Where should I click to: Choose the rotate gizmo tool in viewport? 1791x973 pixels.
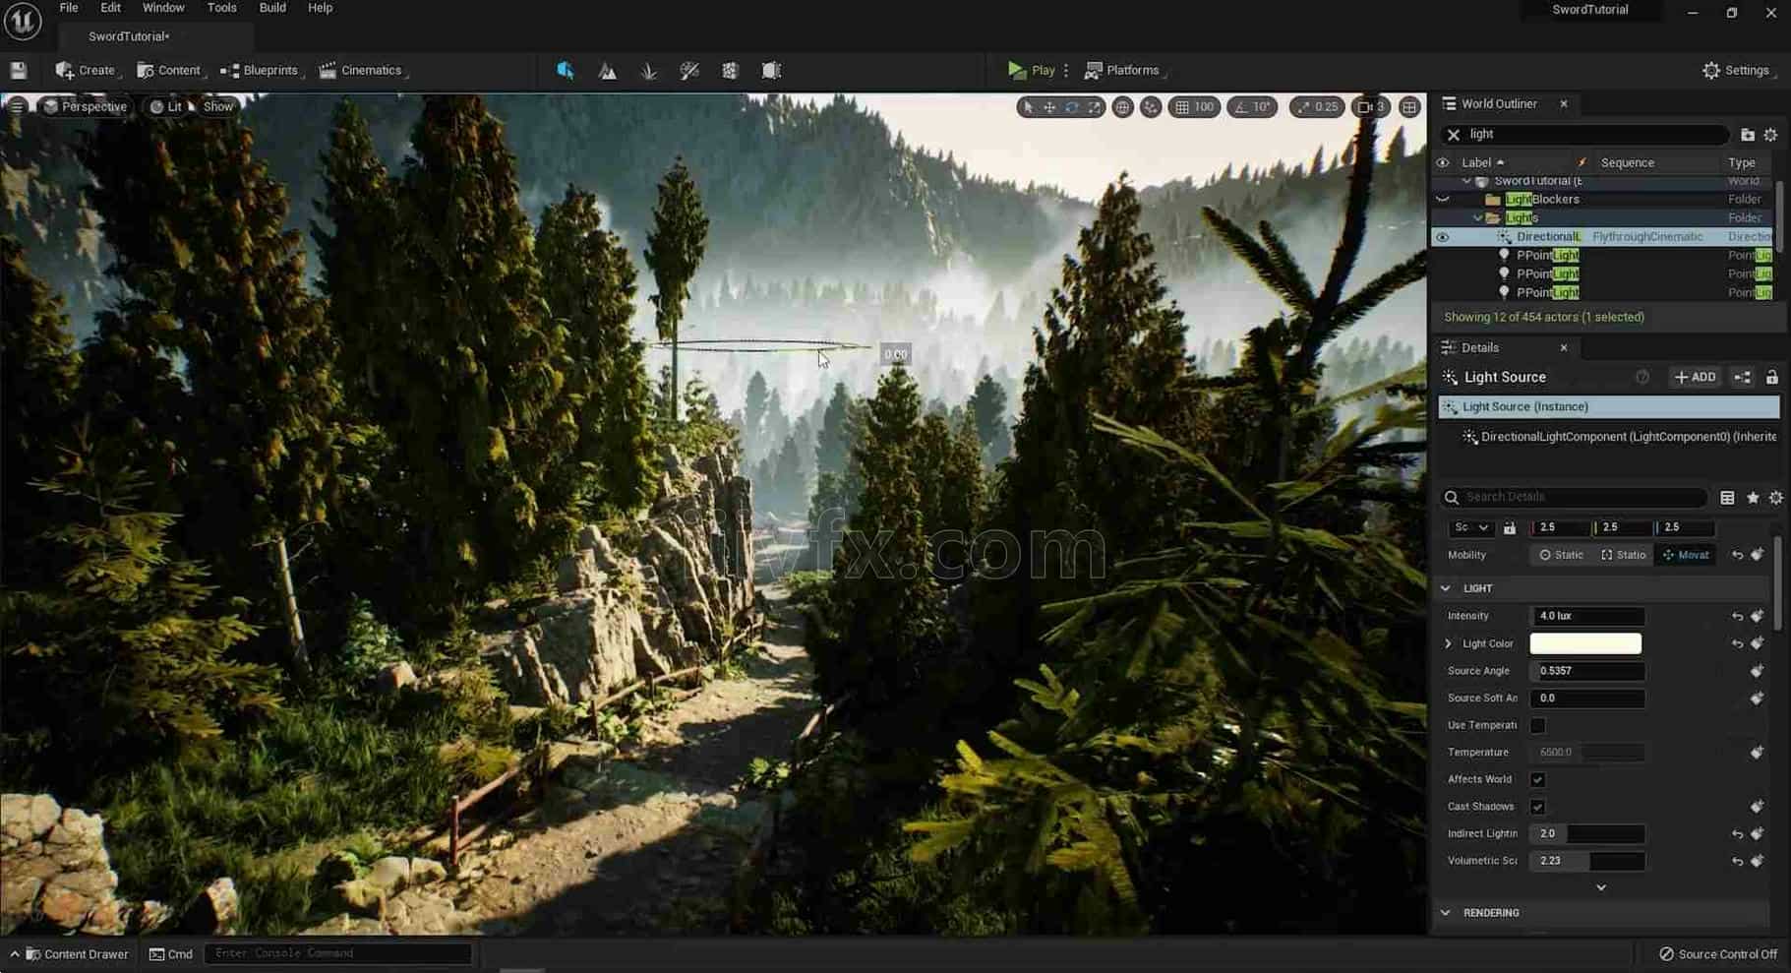(x=1072, y=106)
